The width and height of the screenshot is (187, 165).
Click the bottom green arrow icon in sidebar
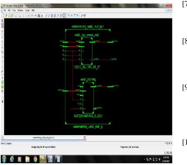tap(2, 101)
